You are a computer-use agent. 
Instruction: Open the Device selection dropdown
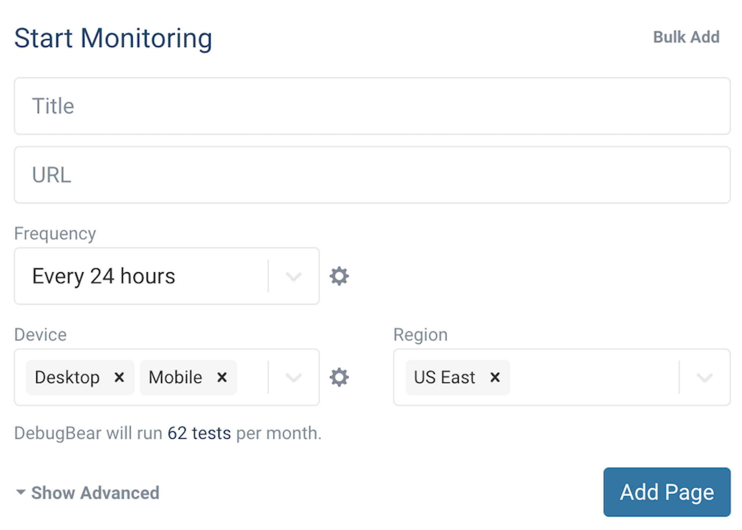293,377
